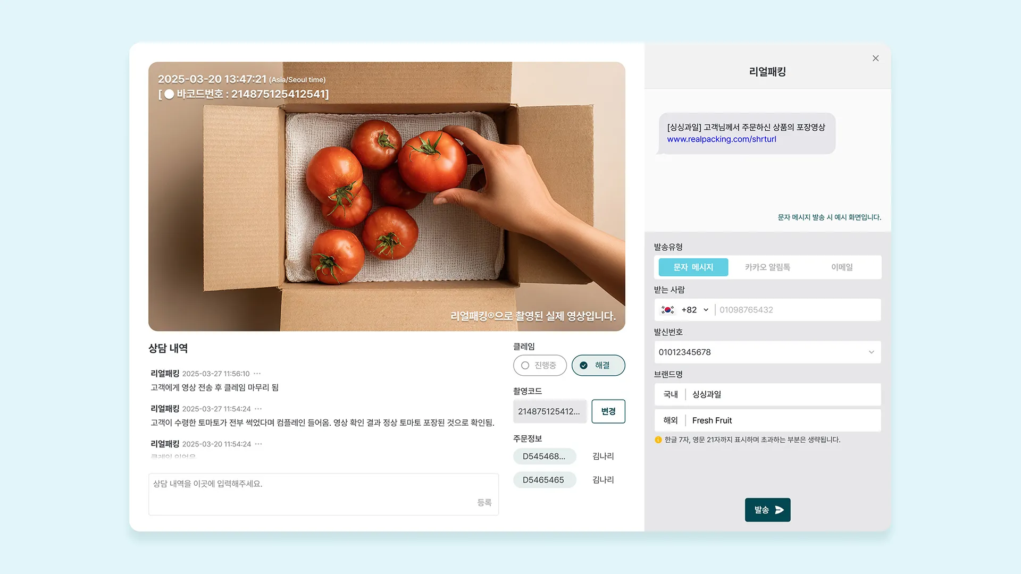The image size is (1021, 574).
Task: Select the 진행중 claim status
Action: 540,365
